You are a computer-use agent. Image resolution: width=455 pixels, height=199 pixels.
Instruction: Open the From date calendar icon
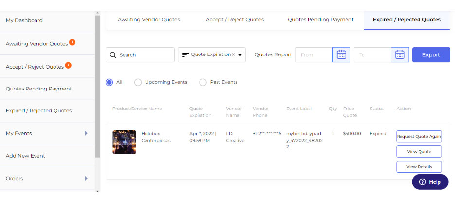point(341,55)
